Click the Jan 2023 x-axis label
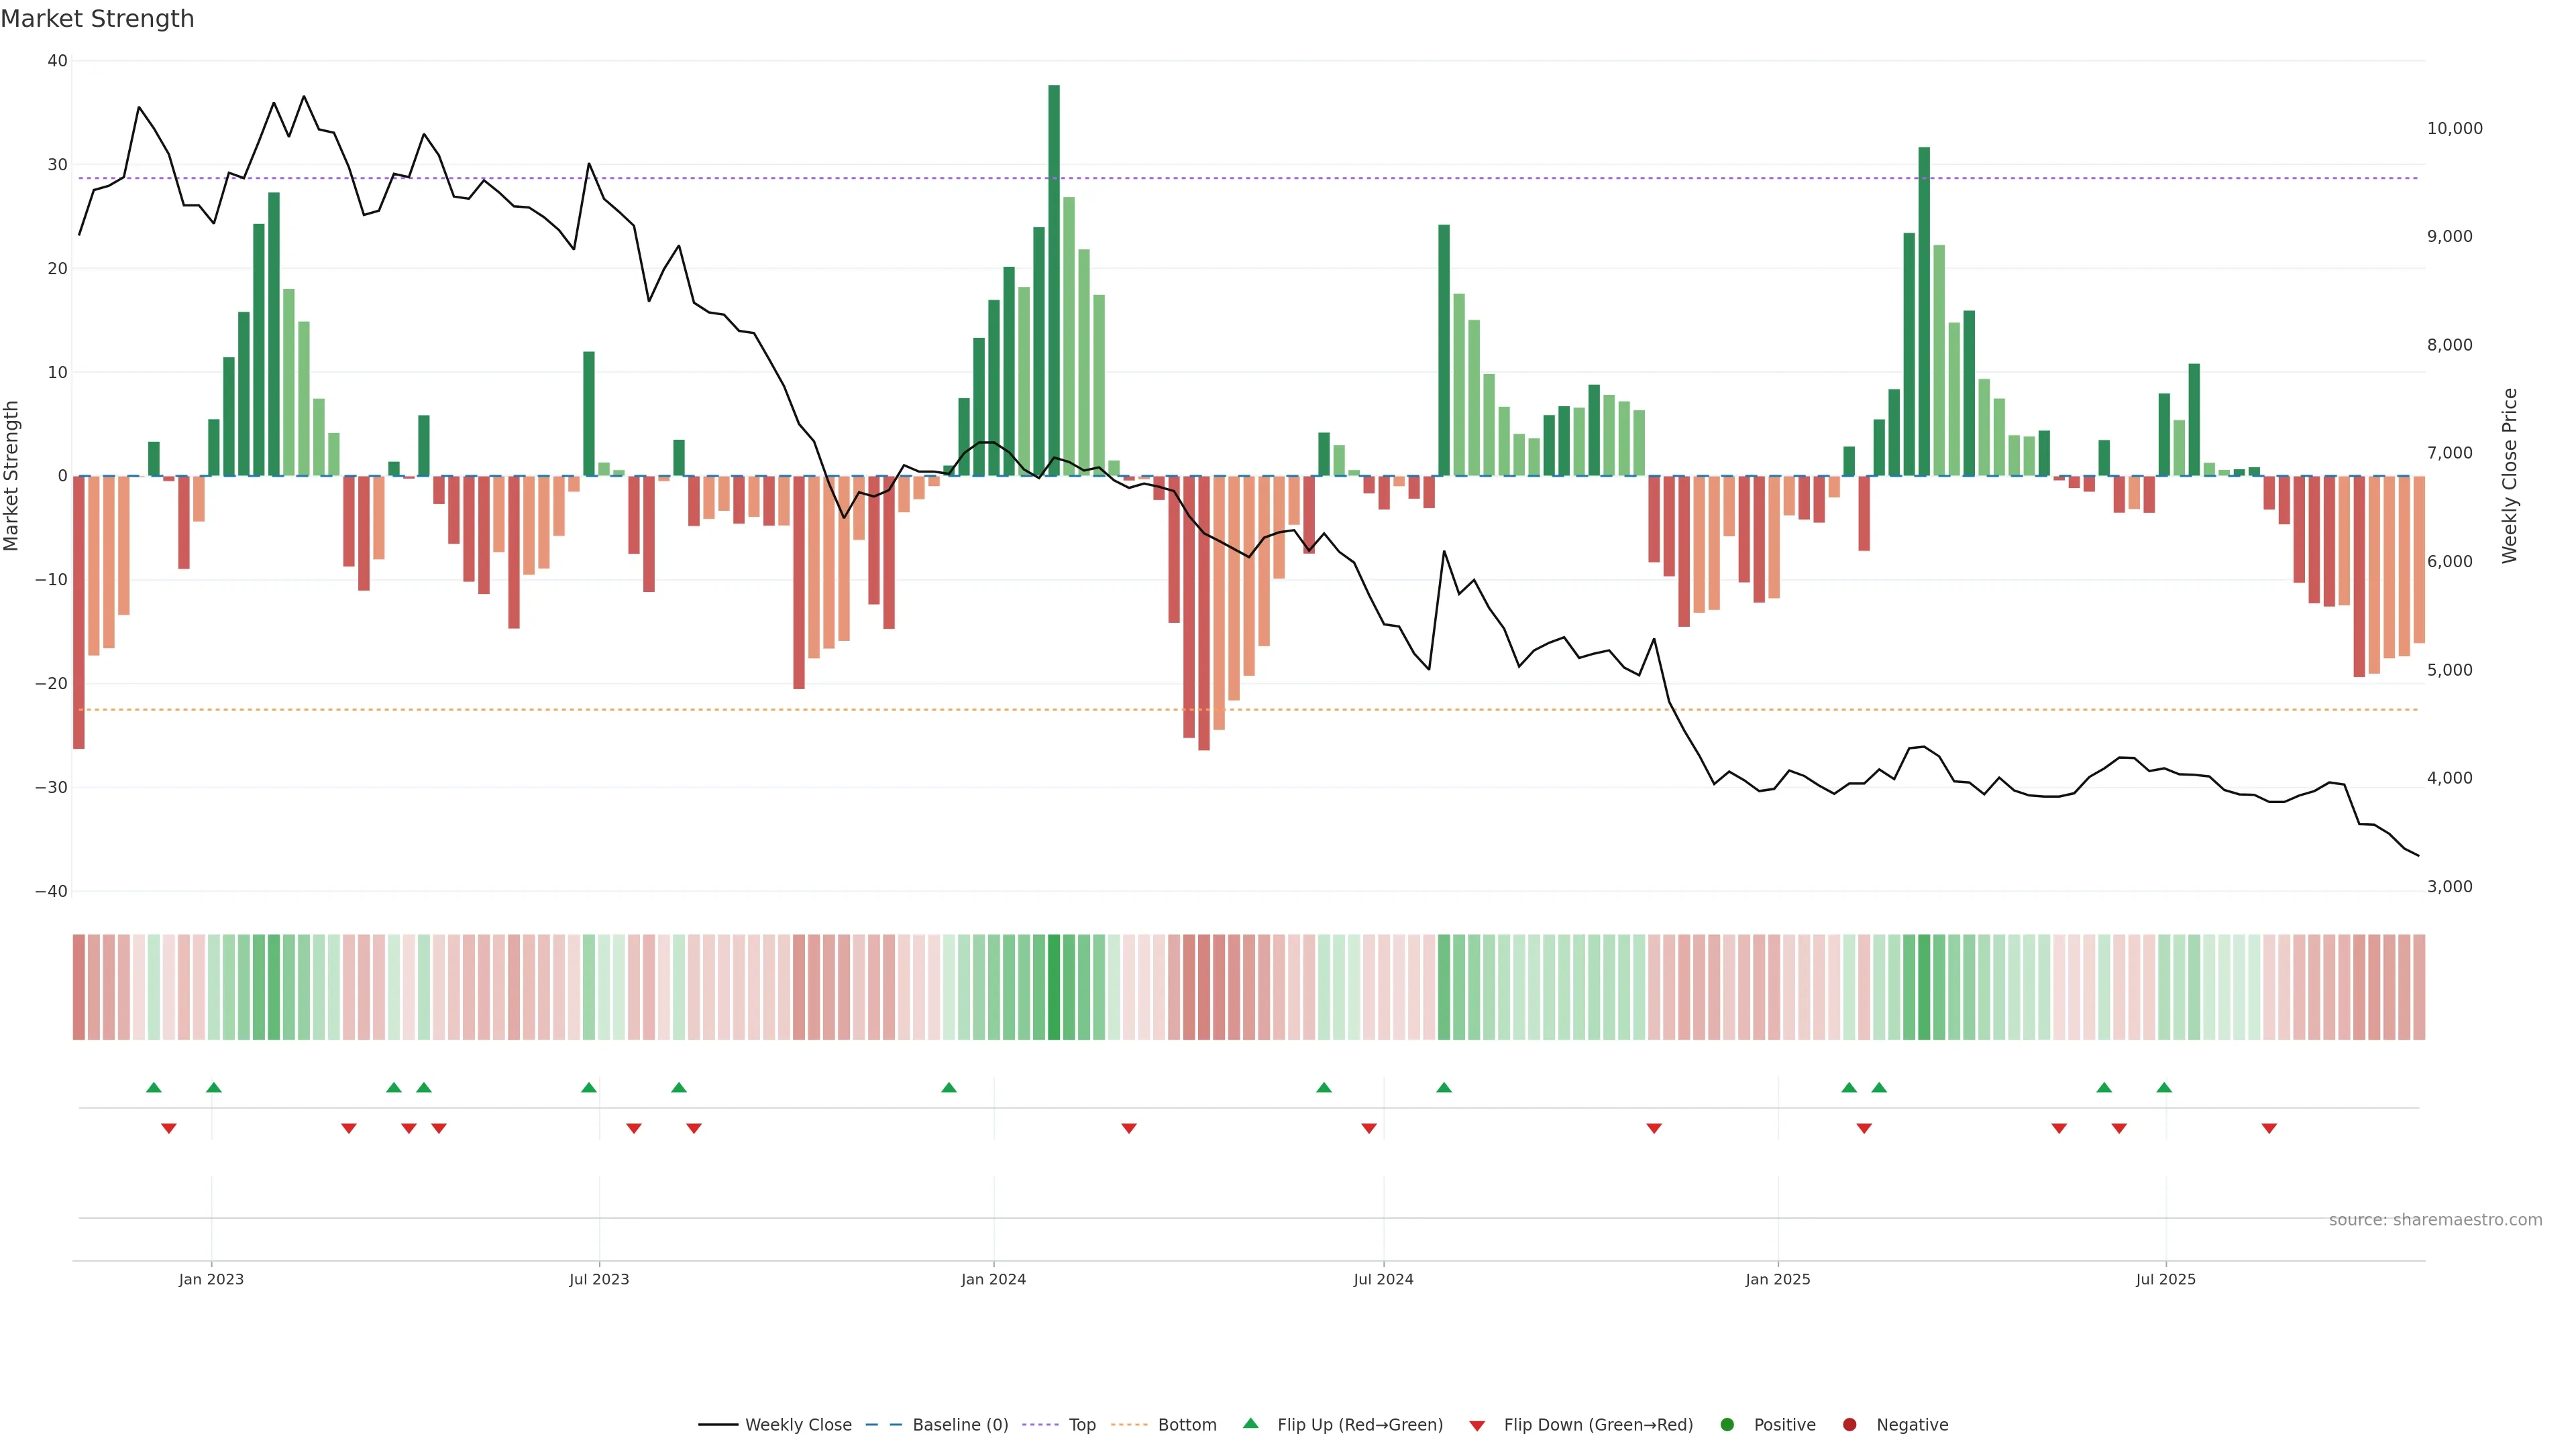The width and height of the screenshot is (2576, 1448). tap(211, 1279)
